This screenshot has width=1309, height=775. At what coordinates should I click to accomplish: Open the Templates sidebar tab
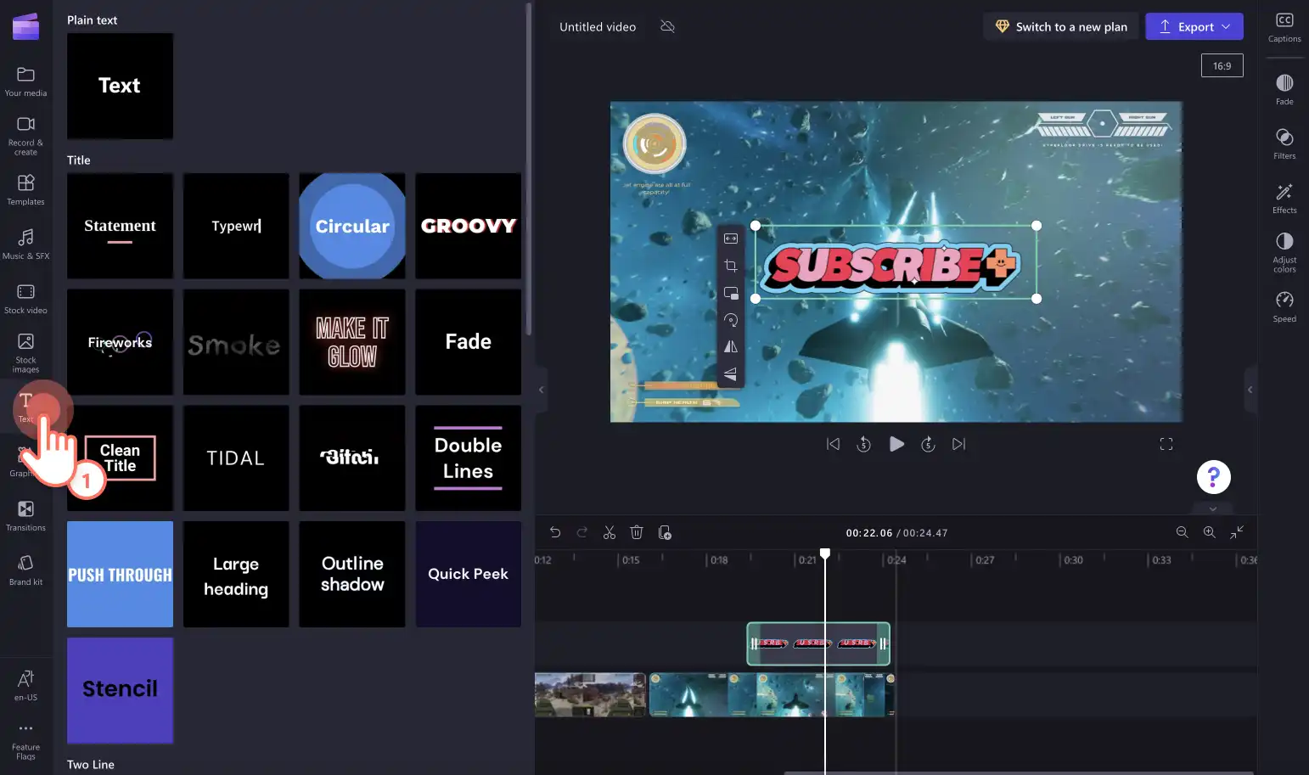pos(26,189)
